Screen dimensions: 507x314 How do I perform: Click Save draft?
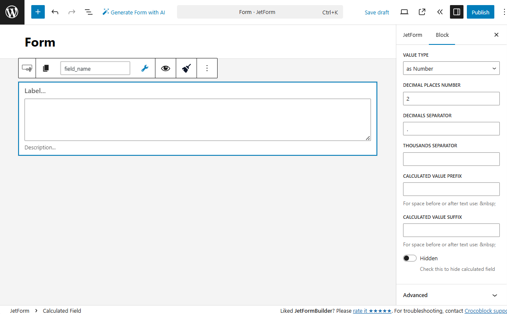click(377, 12)
